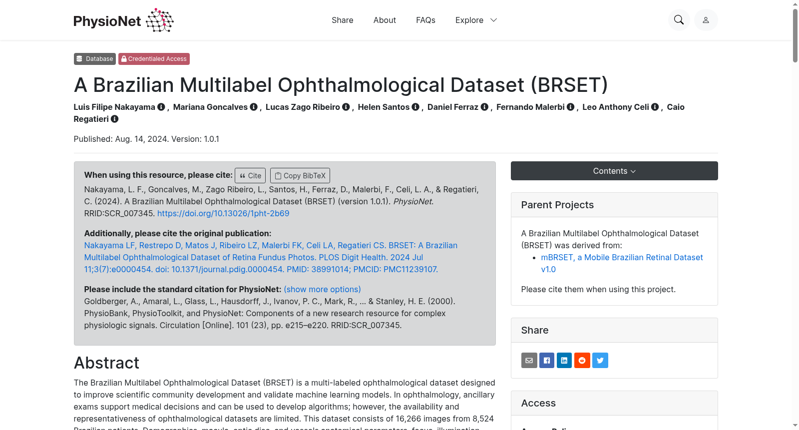Show info for Helen Santos
This screenshot has width=799, height=430.
pos(415,107)
